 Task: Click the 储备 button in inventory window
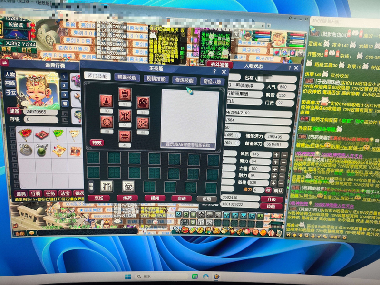click(x=14, y=111)
